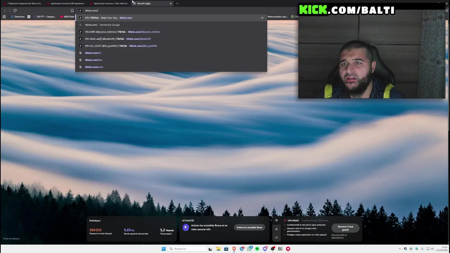Open the Extensions bookmark

18,17
